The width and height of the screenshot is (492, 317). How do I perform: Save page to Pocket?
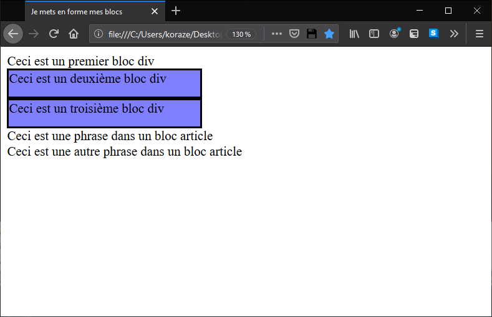[x=294, y=34]
